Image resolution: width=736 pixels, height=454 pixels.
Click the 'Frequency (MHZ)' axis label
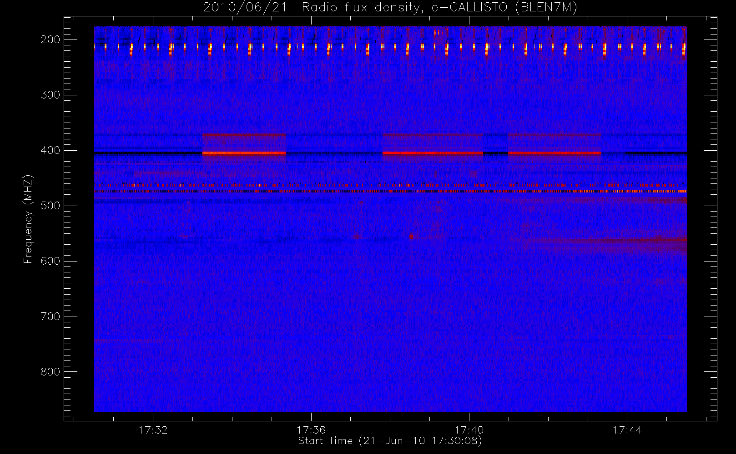28,219
